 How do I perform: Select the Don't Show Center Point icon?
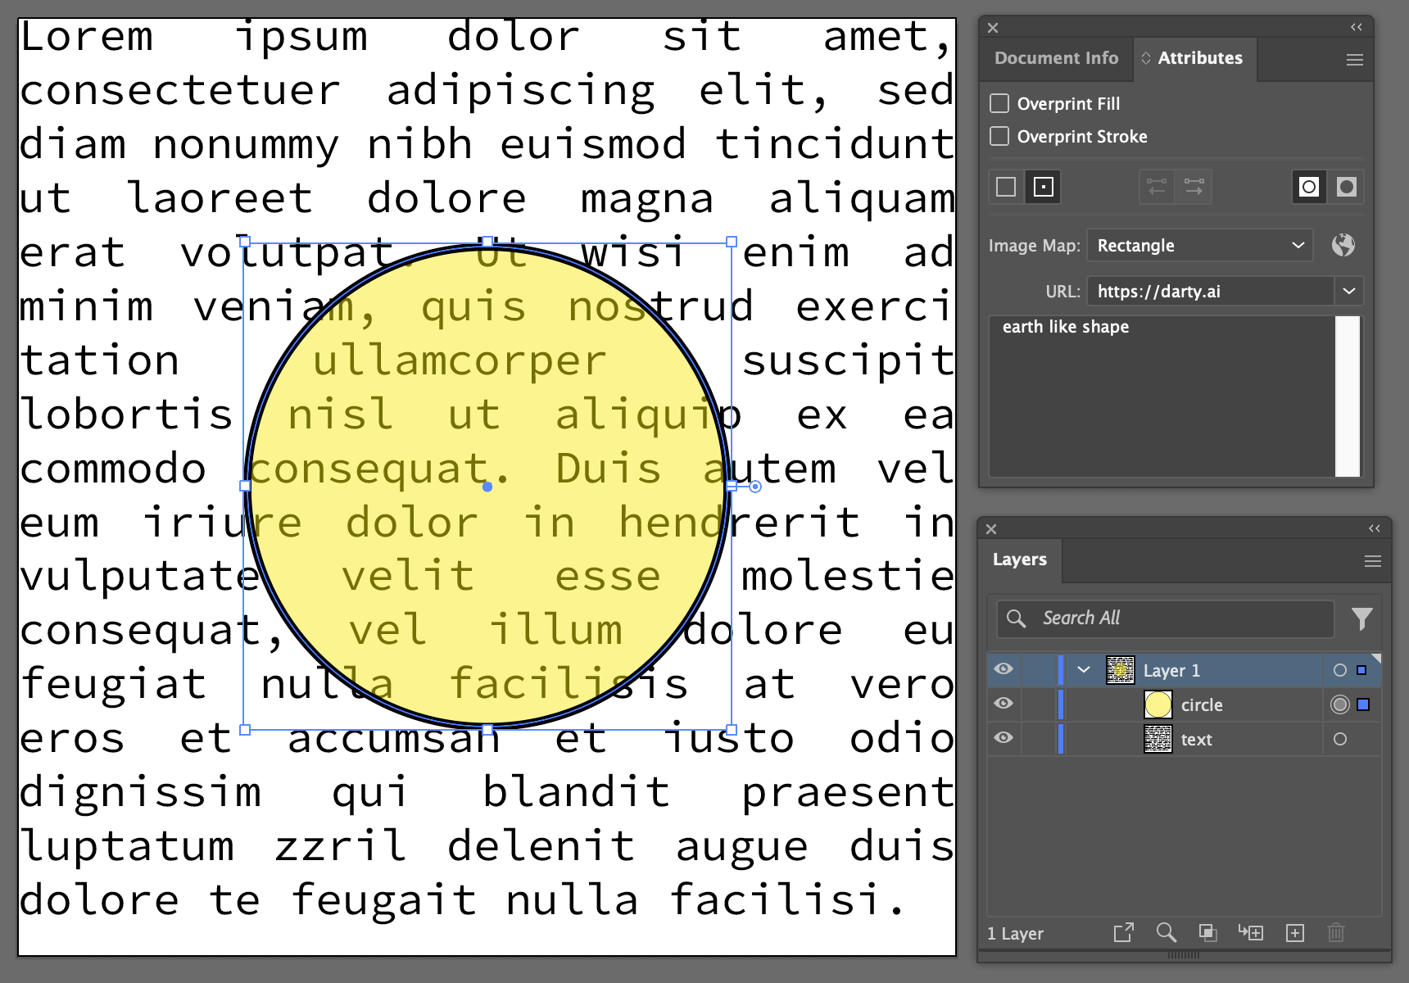coord(1006,187)
